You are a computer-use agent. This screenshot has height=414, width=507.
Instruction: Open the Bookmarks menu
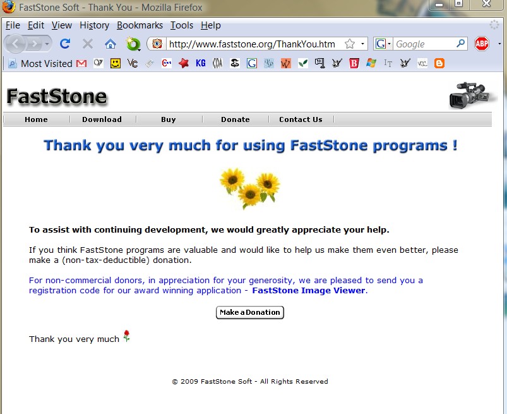tap(140, 25)
